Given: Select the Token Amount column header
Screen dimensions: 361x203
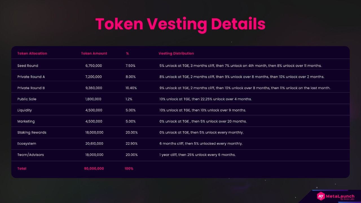Looking at the screenshot, I should pos(94,53).
